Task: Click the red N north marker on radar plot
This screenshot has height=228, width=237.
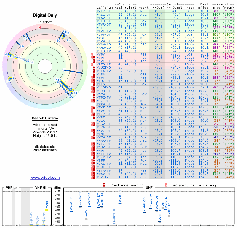Action: (x=39, y=27)
